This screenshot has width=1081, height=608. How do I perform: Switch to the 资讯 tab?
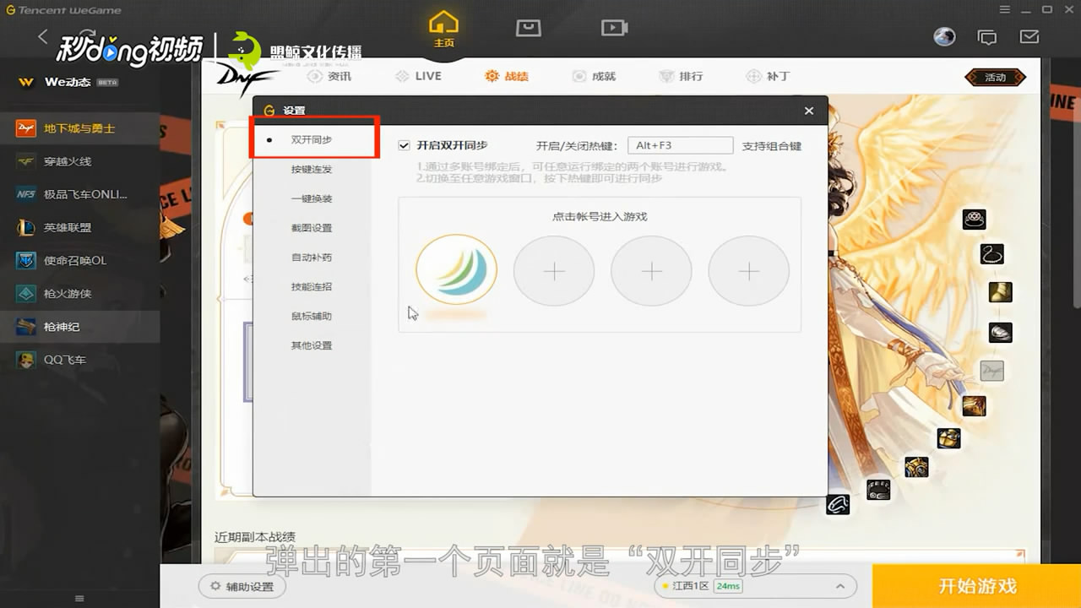tap(329, 76)
